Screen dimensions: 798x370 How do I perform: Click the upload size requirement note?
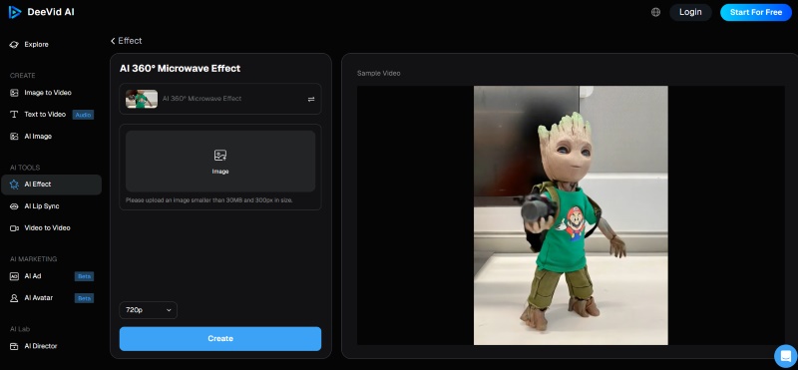click(x=209, y=200)
